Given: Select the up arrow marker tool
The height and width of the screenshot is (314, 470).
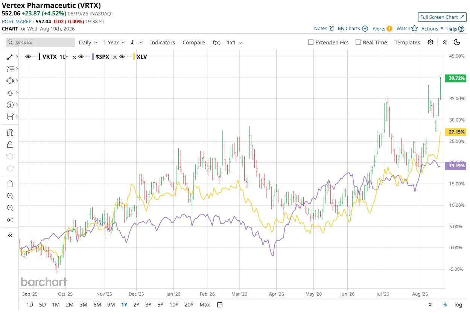Looking at the screenshot, I should coord(10,93).
